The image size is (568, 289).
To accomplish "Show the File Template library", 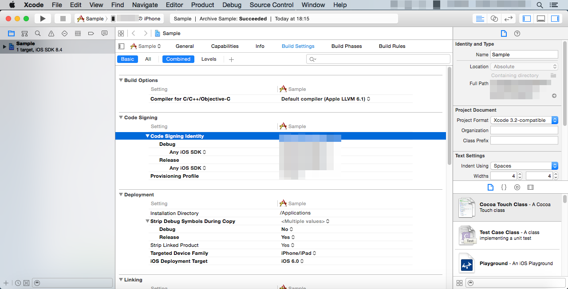I will click(x=490, y=187).
